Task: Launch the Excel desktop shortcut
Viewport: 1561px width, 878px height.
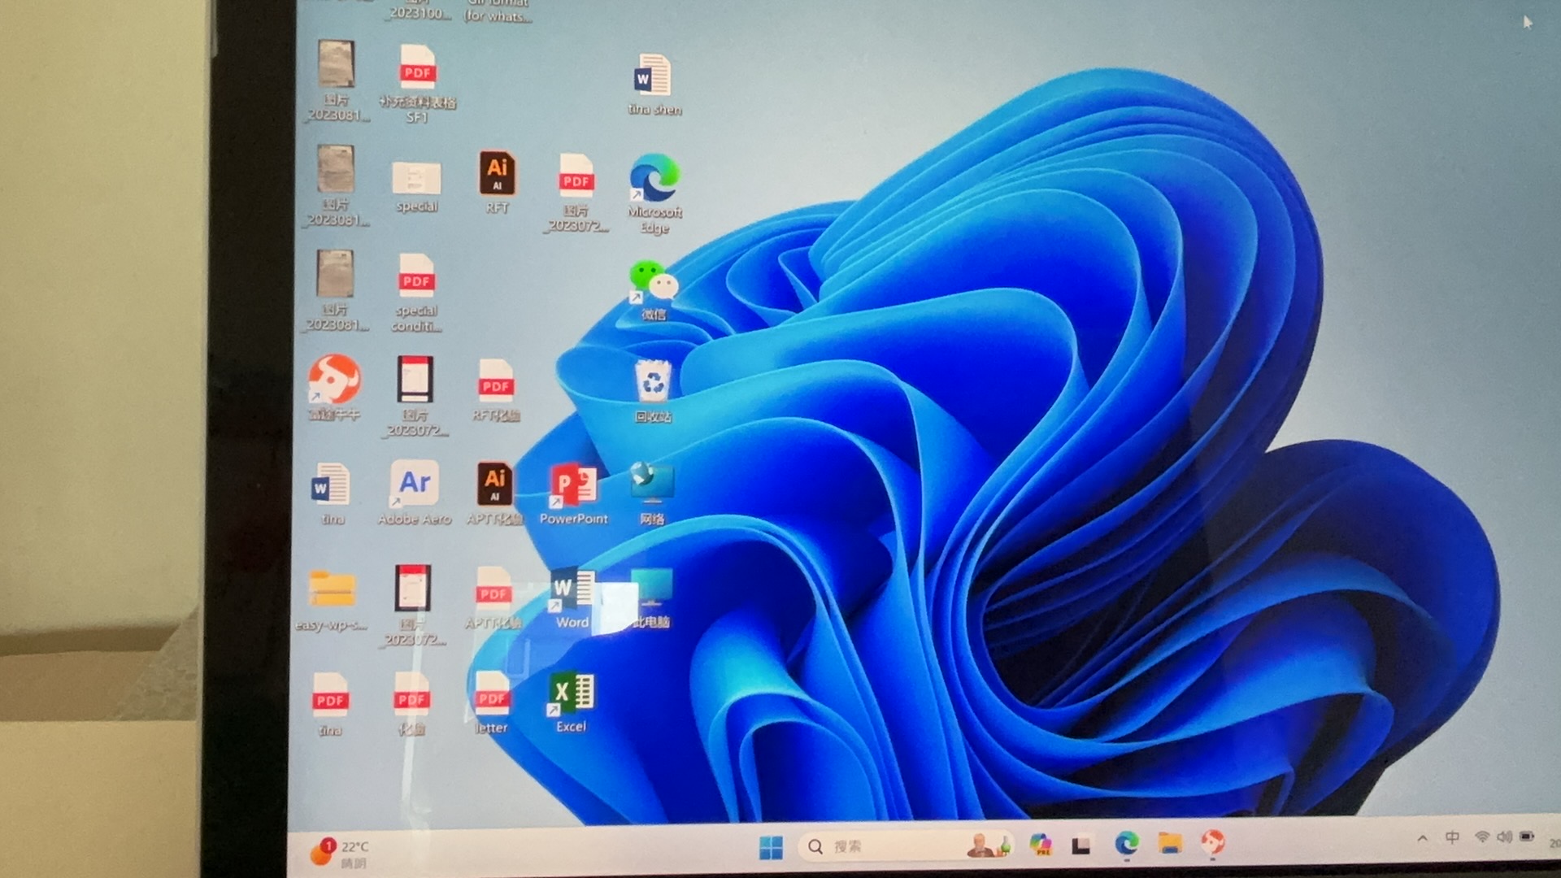Action: click(571, 702)
